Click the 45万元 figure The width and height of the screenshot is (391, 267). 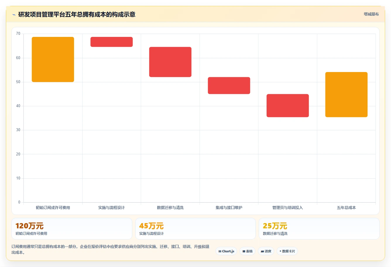click(151, 226)
